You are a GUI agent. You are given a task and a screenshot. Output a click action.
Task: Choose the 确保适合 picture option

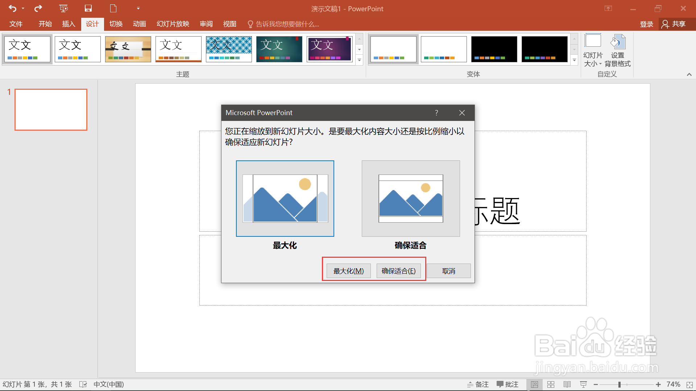coord(411,198)
